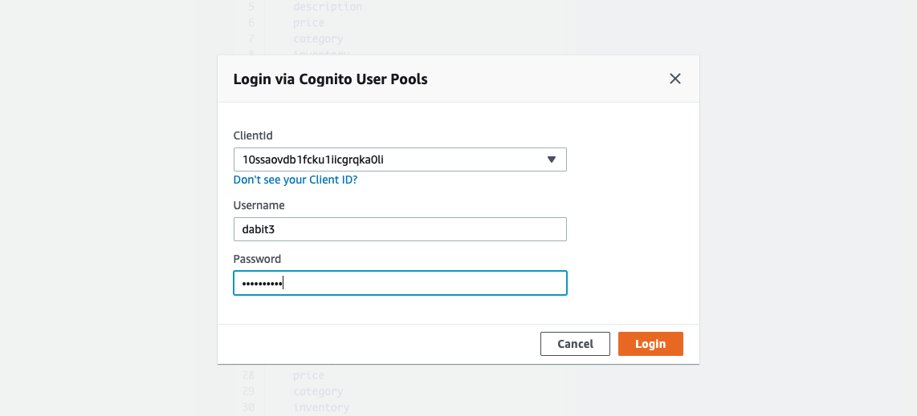Viewport: 917px width, 416px height.
Task: Open the "Don't see your Client ID?" link
Action: (x=295, y=180)
